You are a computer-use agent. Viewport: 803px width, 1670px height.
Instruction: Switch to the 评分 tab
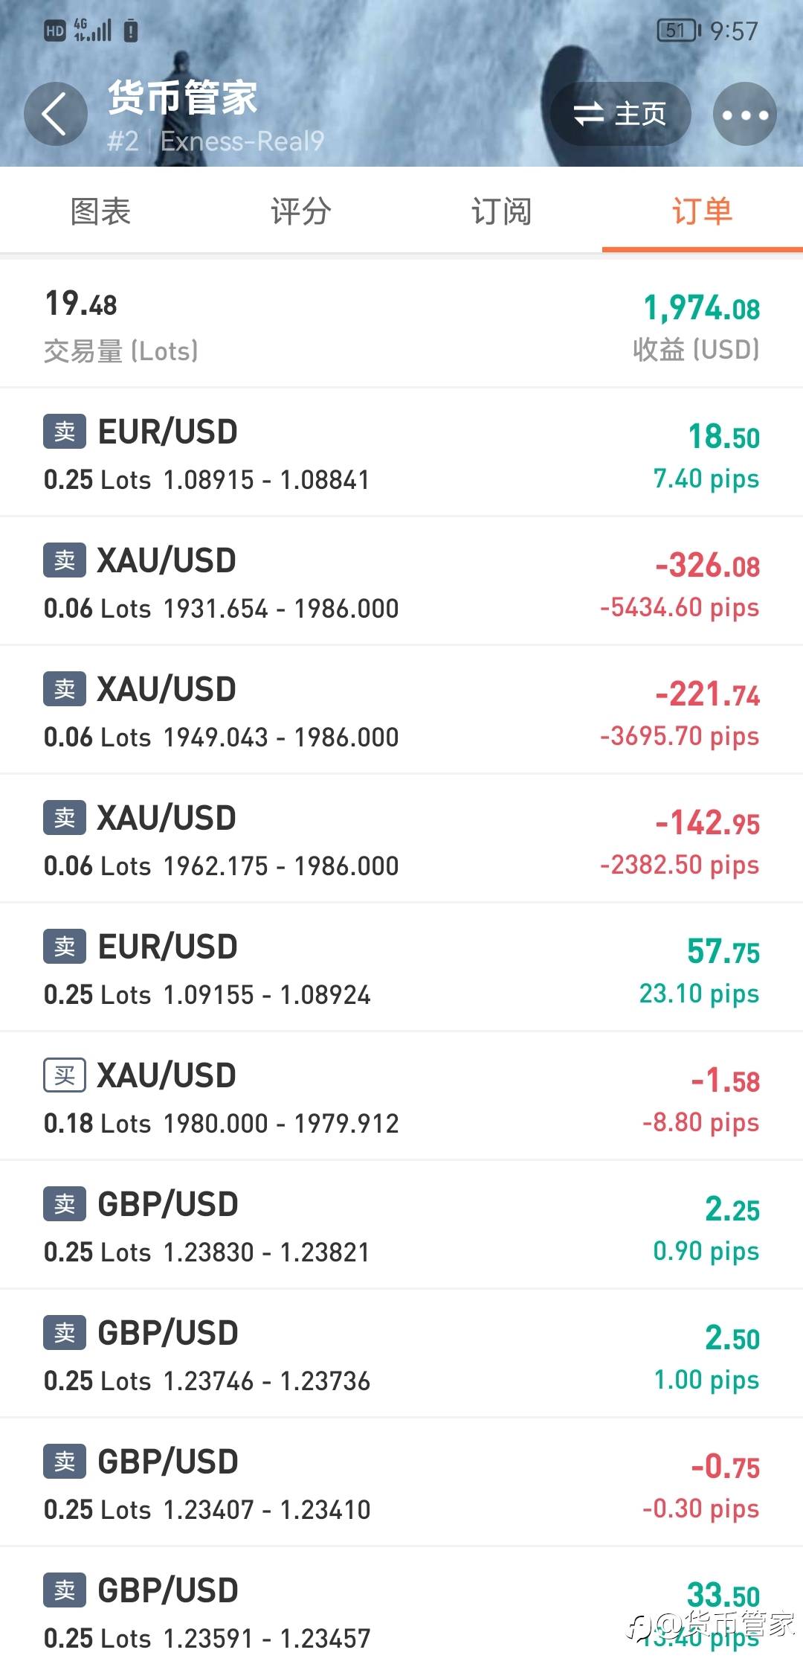click(x=300, y=211)
